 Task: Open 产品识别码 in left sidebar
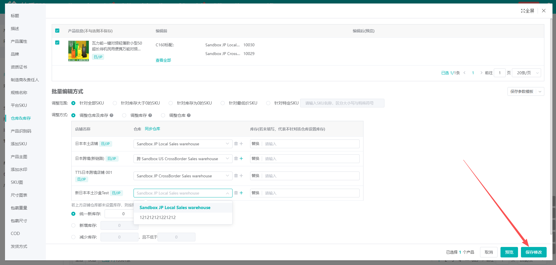pos(21,131)
